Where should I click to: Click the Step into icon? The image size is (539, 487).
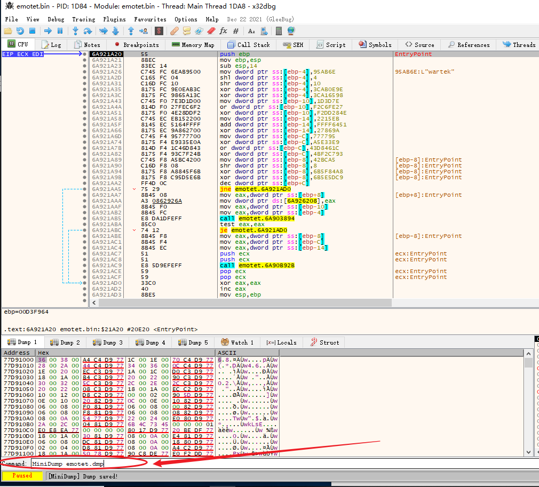point(75,31)
